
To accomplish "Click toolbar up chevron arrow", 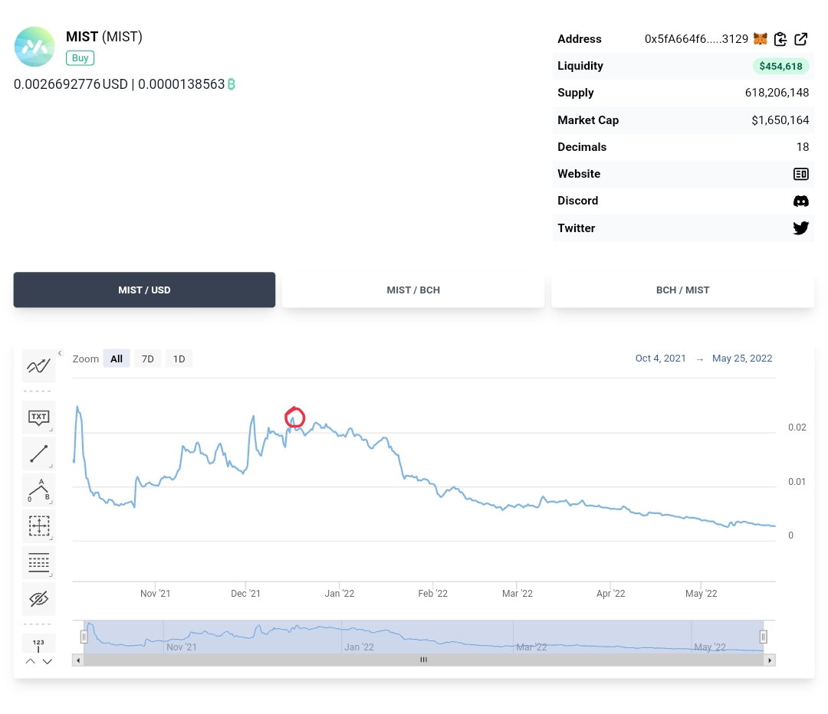I will tap(31, 661).
